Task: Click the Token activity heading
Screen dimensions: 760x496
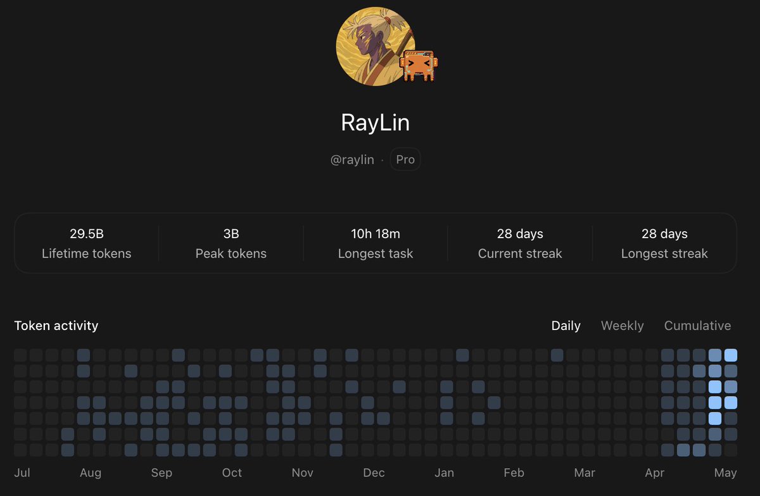Action: click(56, 326)
